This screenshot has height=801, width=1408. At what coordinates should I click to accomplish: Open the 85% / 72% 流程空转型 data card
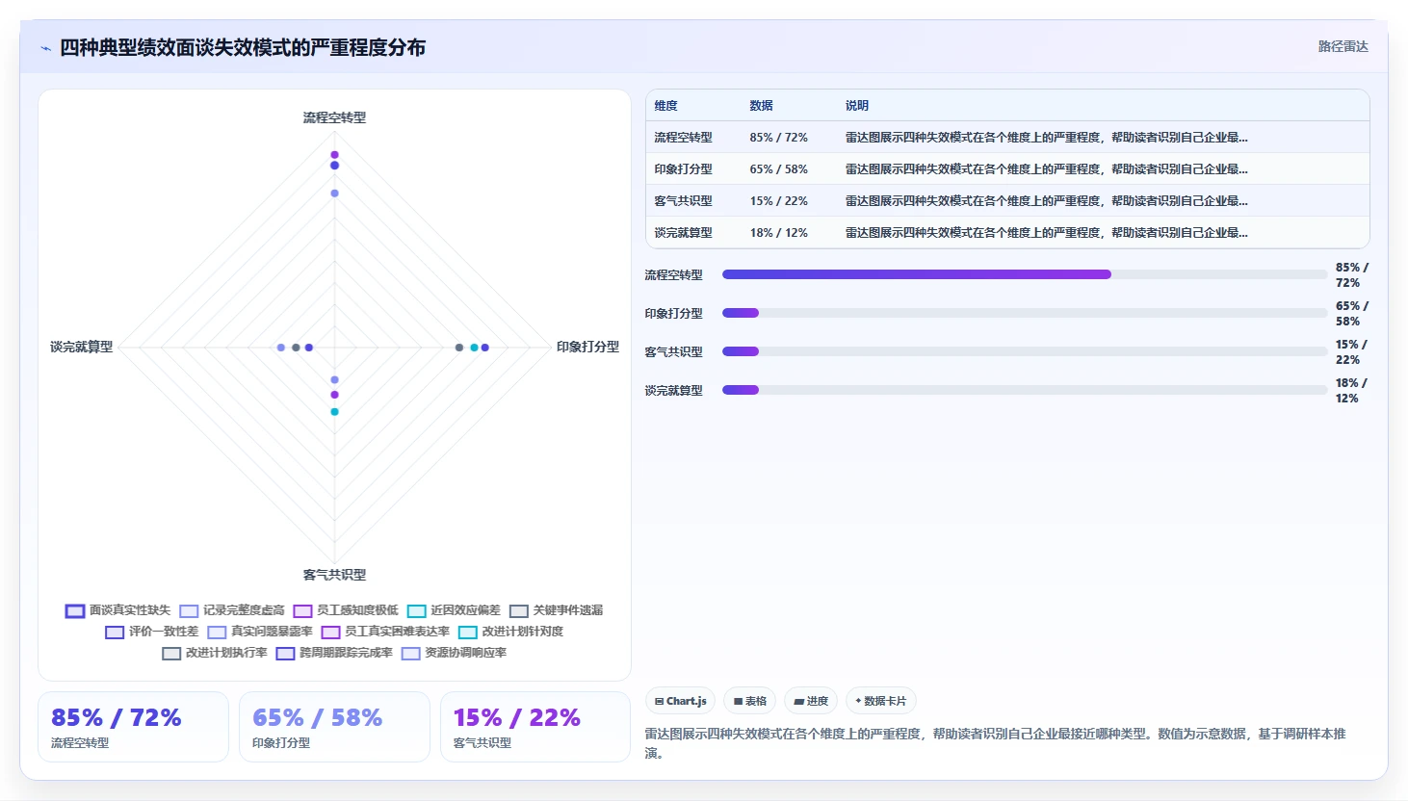tap(133, 727)
